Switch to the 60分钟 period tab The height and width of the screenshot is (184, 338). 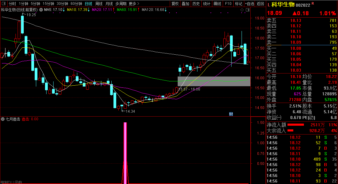pyautogui.click(x=76, y=4)
